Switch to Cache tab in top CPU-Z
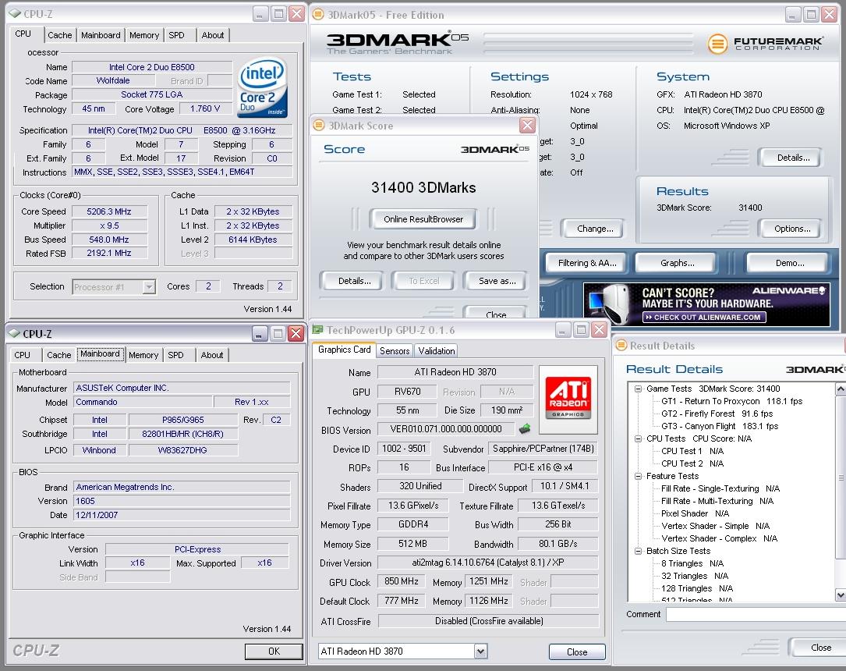846x671 pixels. [x=59, y=35]
